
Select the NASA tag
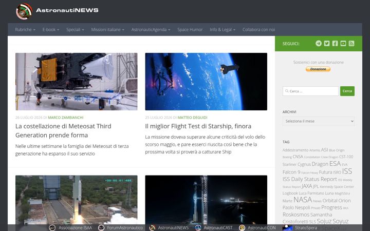pyautogui.click(x=303, y=200)
